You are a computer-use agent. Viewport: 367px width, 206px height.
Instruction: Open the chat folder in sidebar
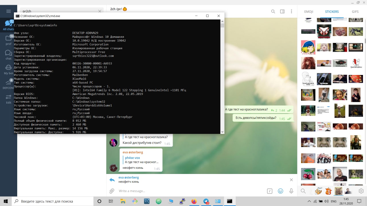point(9,55)
